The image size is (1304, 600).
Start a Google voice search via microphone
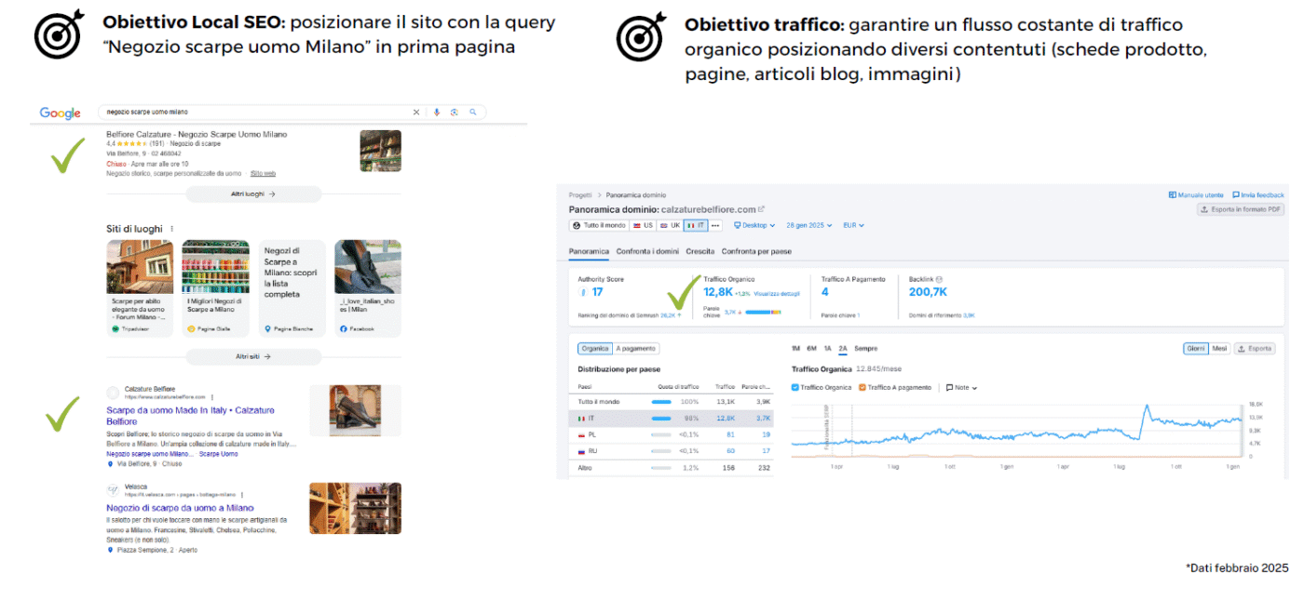click(x=436, y=113)
